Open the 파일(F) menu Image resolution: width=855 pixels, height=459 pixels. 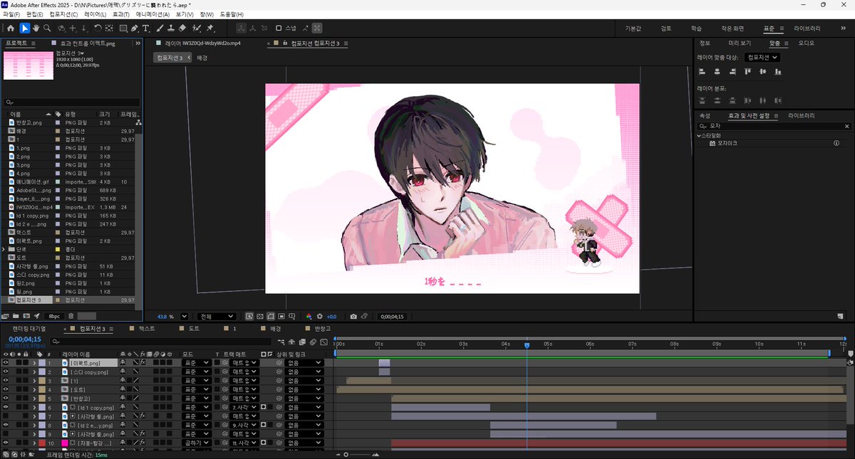pyautogui.click(x=11, y=14)
